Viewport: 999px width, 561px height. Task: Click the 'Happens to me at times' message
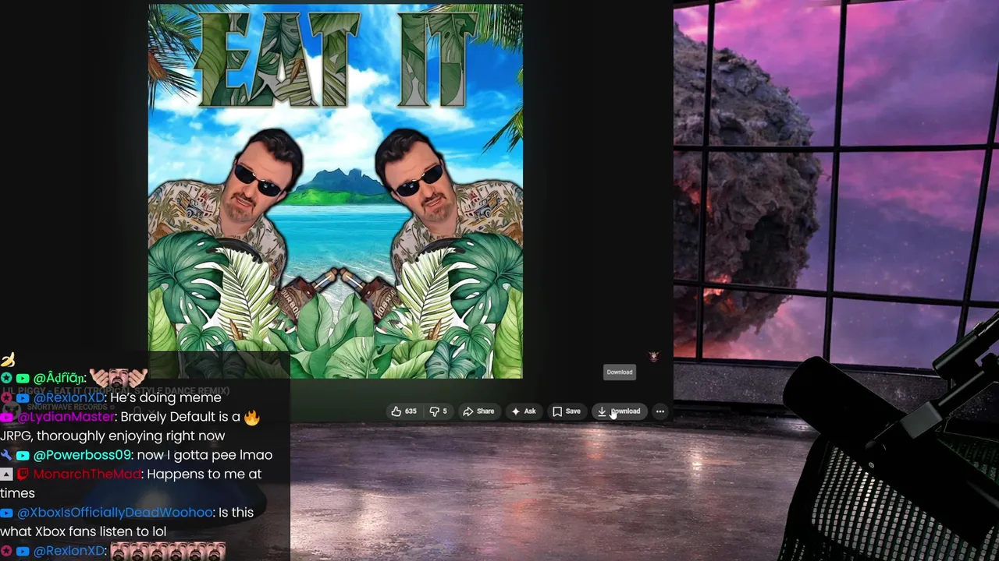tap(131, 483)
